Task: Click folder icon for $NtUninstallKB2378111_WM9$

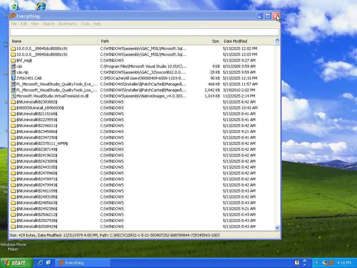Action: click(13, 143)
